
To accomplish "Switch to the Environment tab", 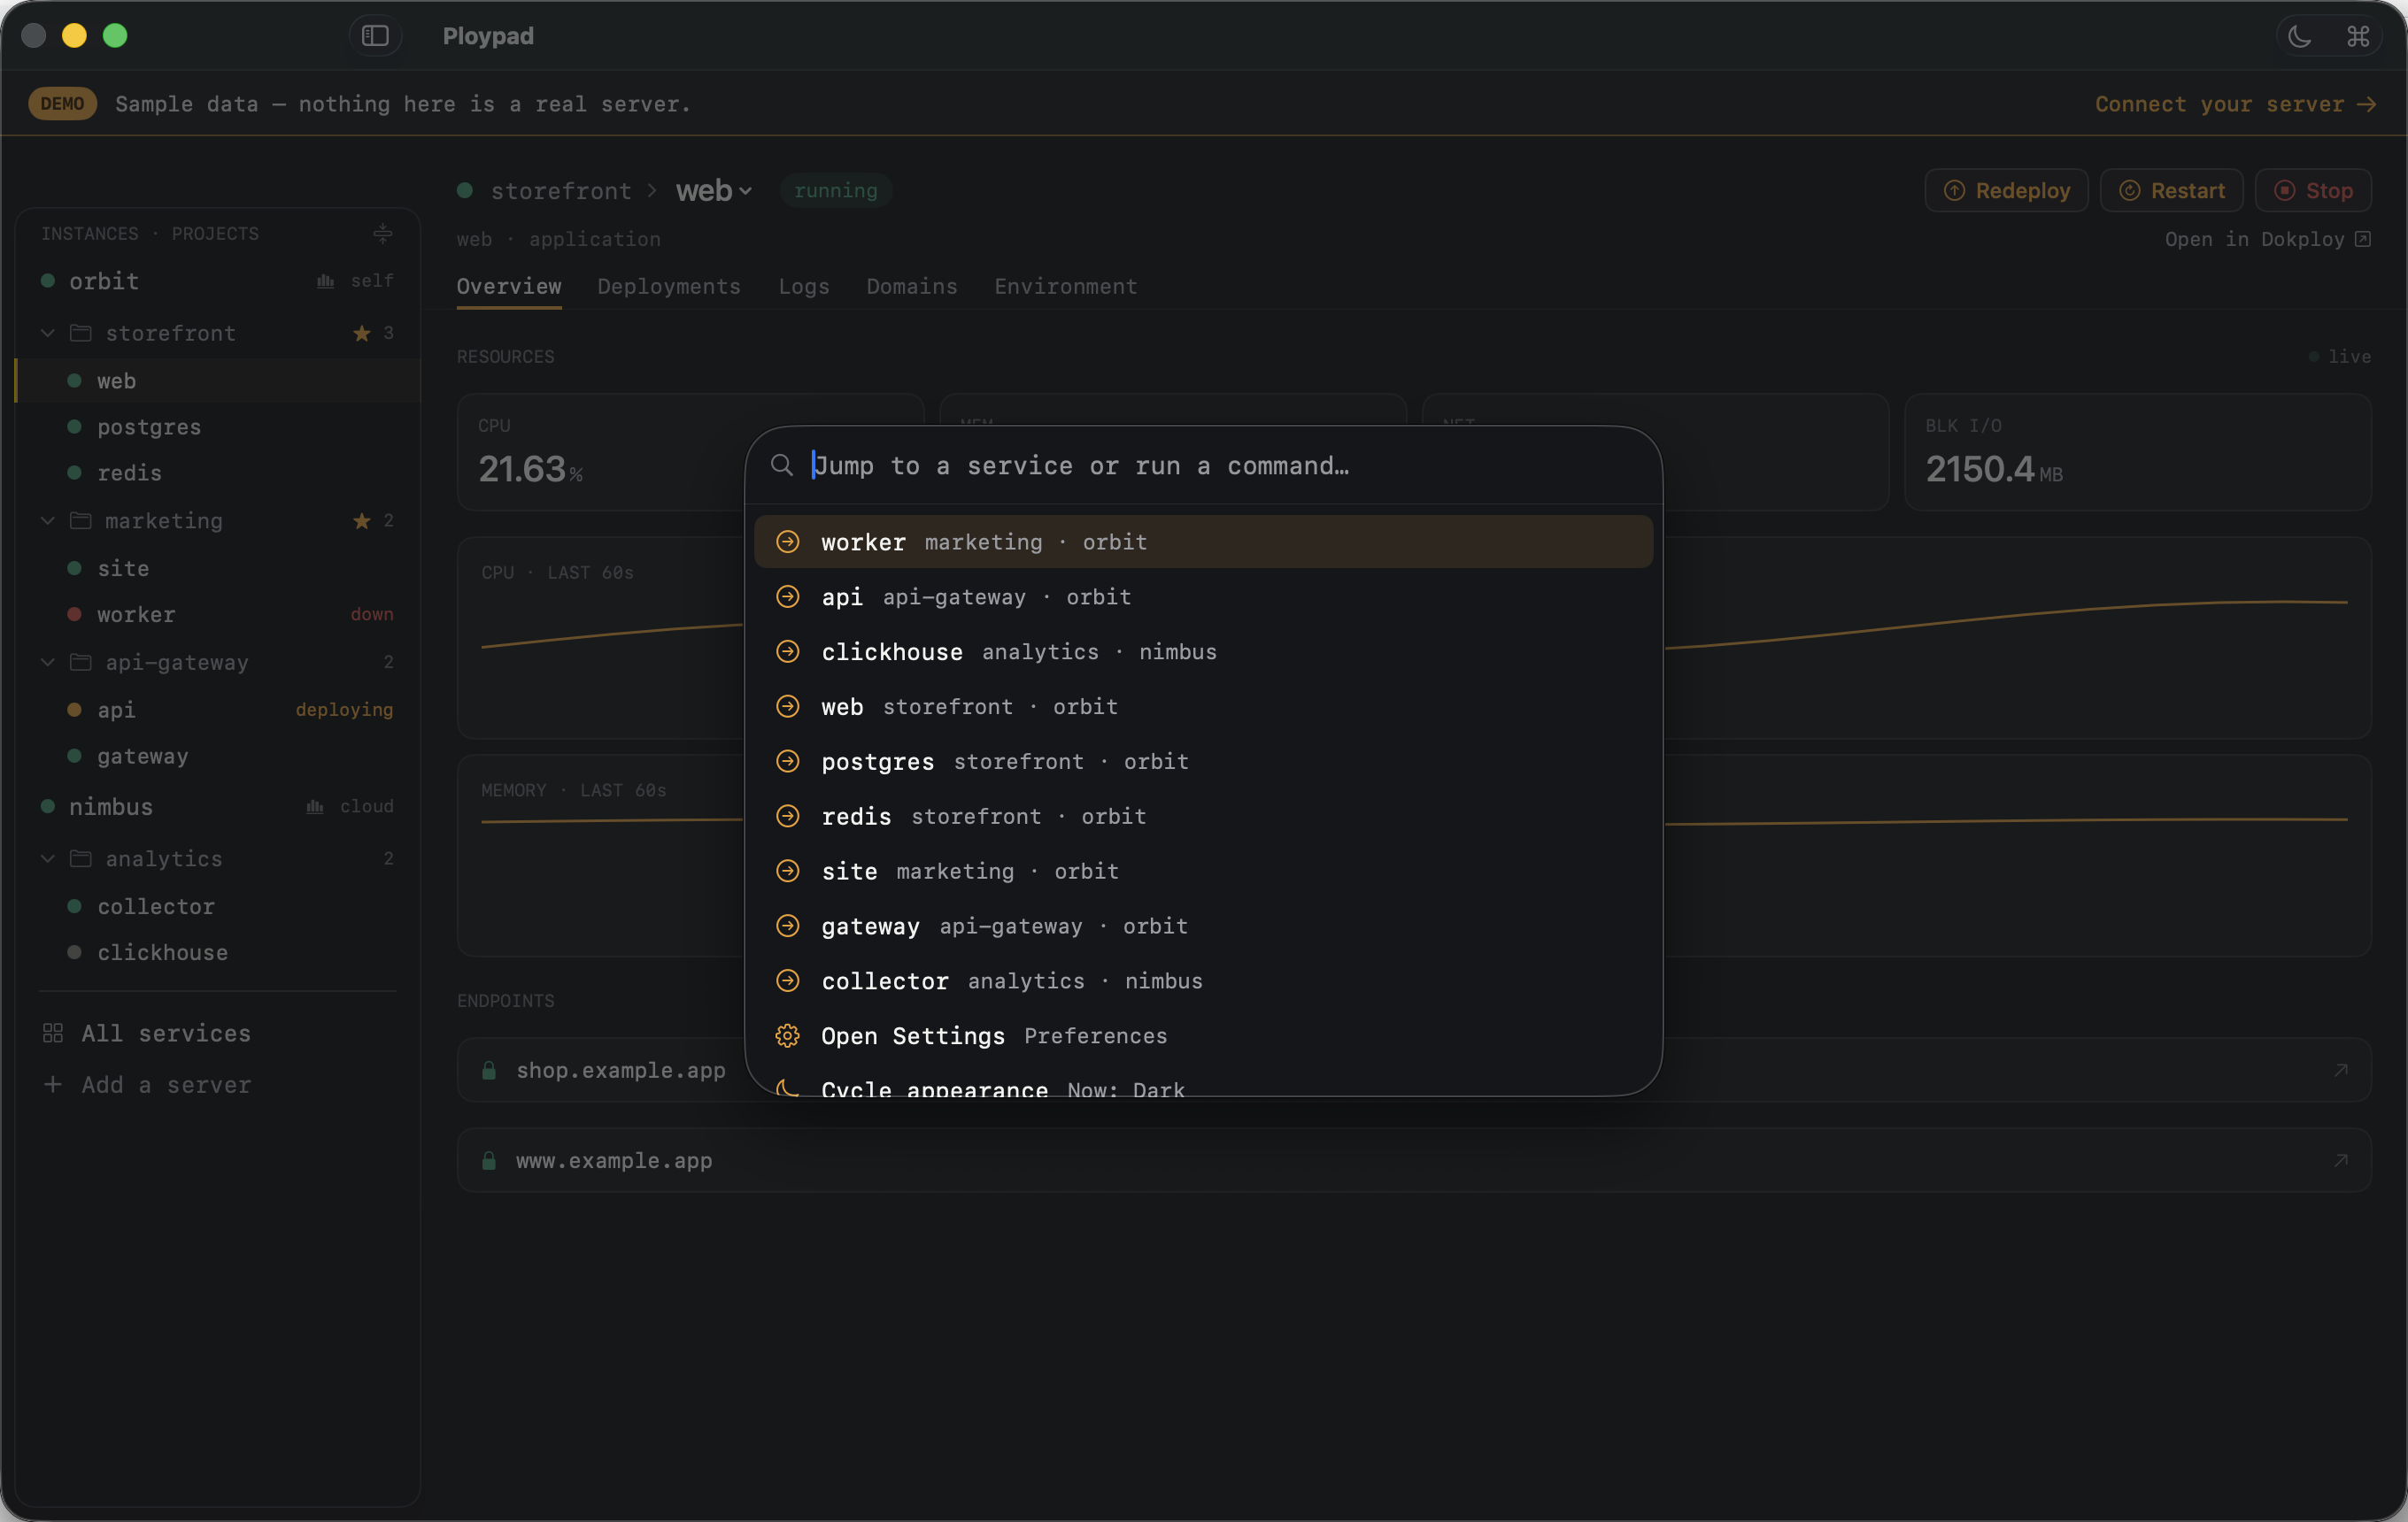I will [x=1066, y=287].
